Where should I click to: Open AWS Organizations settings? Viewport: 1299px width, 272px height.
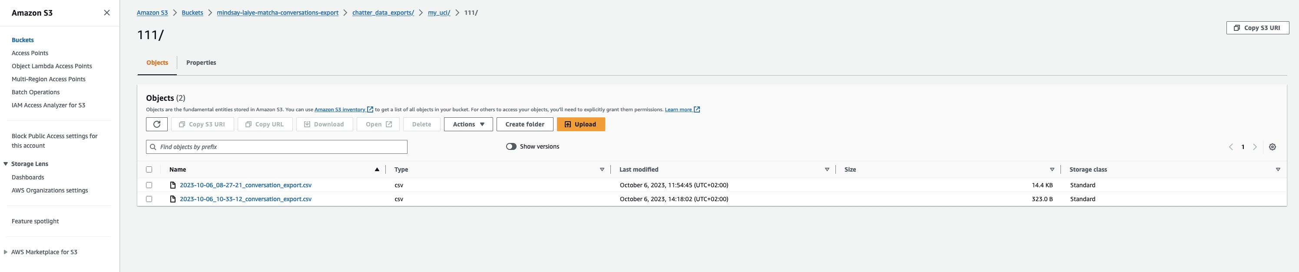point(50,190)
